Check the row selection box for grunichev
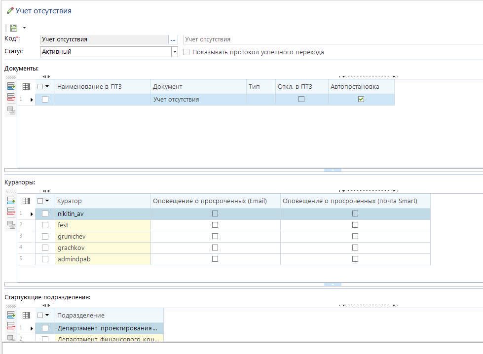Viewport: 483px width, 354px height. coord(45,236)
